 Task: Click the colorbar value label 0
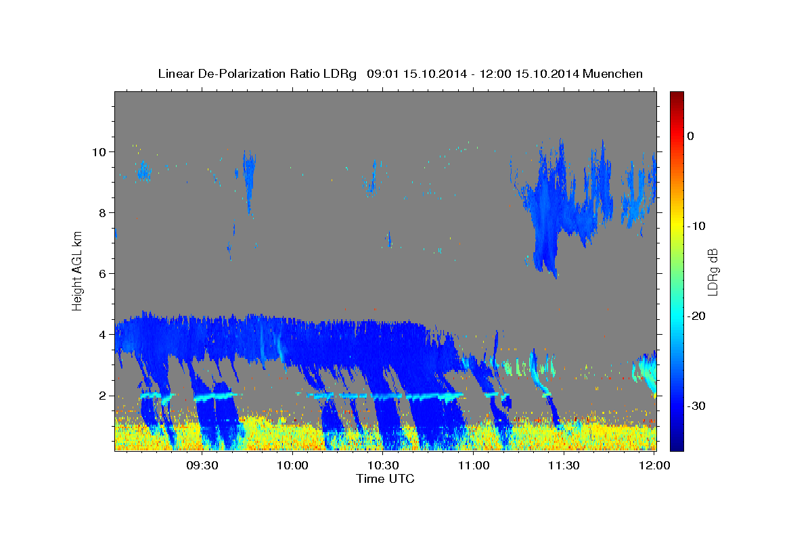click(691, 136)
